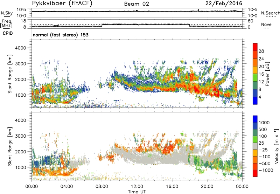Click the '04:00' time axis tick label
Image resolution: width=280 pixels, height=194 pixels.
(x=67, y=187)
